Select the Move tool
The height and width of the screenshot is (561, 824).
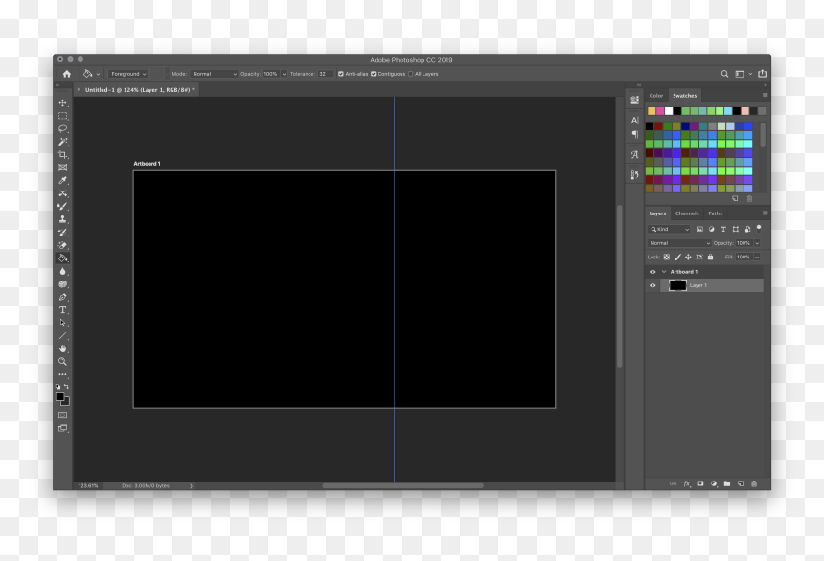[62, 103]
